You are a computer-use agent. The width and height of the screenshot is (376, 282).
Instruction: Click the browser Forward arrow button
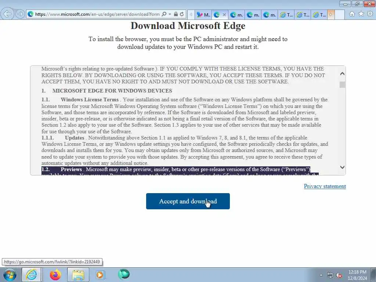[20, 14]
